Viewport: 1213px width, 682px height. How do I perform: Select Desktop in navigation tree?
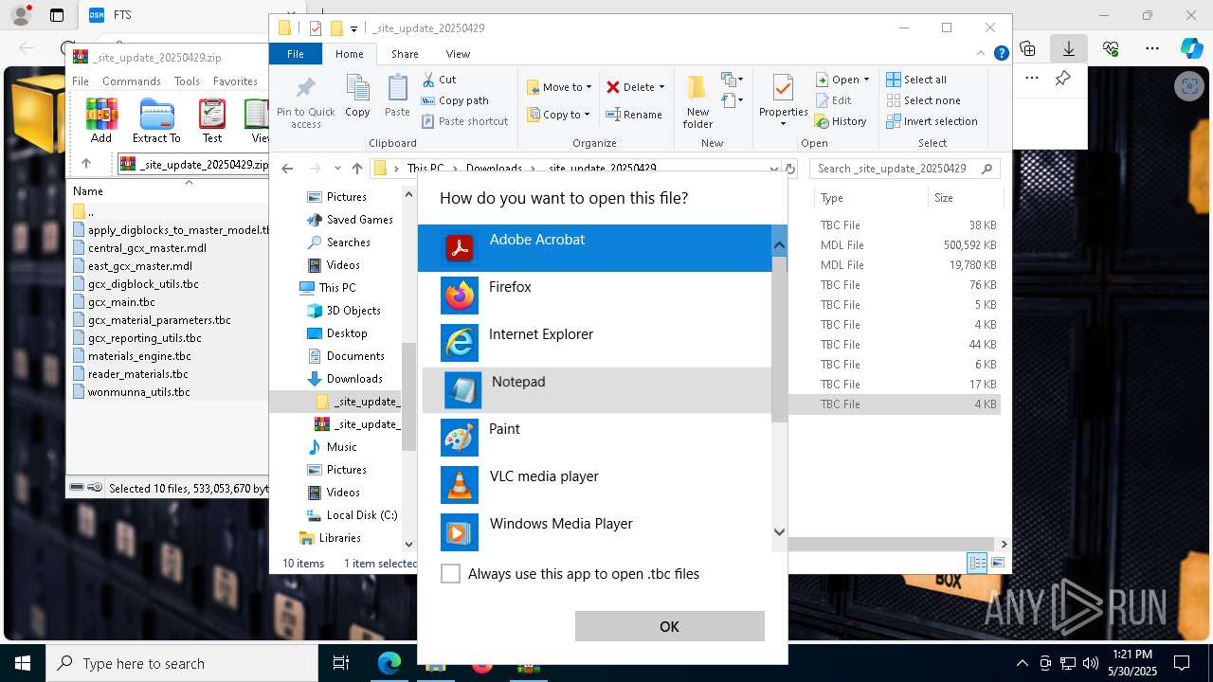pyautogui.click(x=337, y=333)
